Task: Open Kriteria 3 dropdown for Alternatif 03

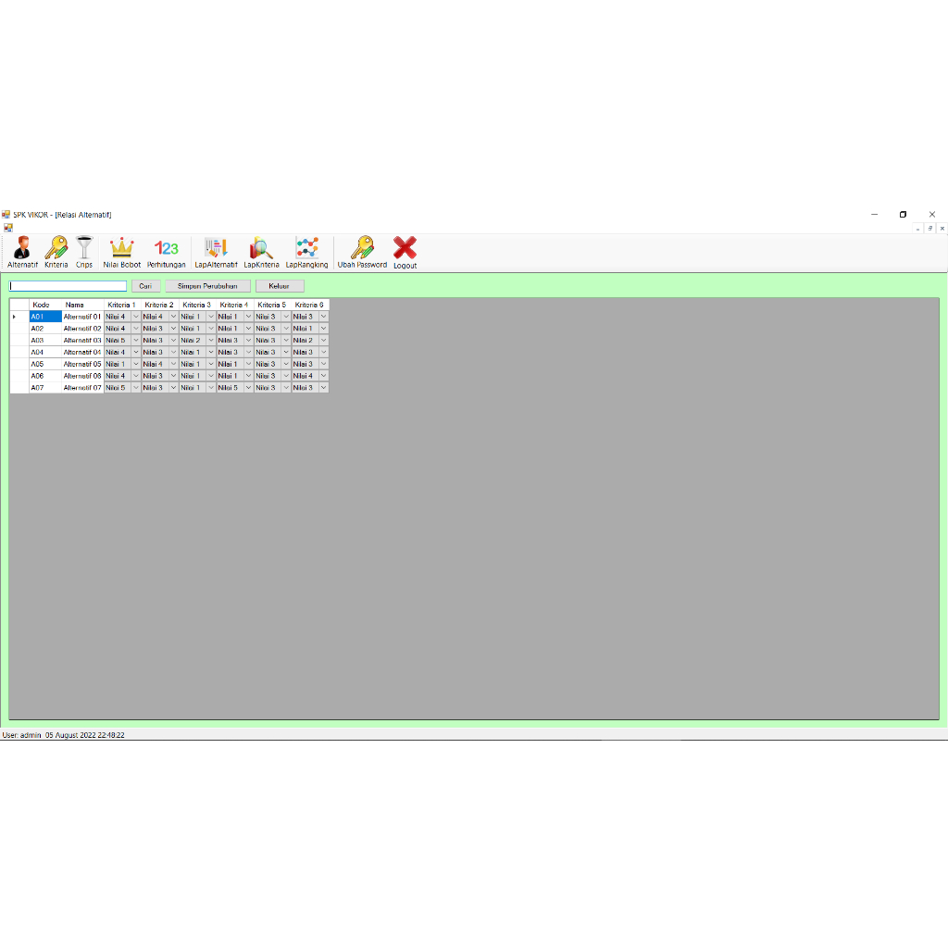Action: tap(211, 341)
